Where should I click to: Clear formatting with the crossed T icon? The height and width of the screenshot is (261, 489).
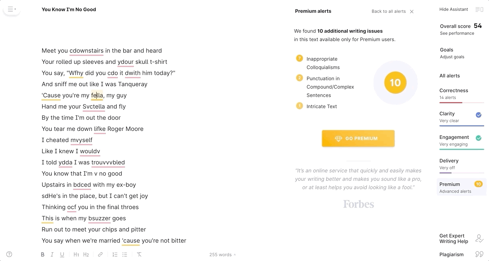pos(139,255)
